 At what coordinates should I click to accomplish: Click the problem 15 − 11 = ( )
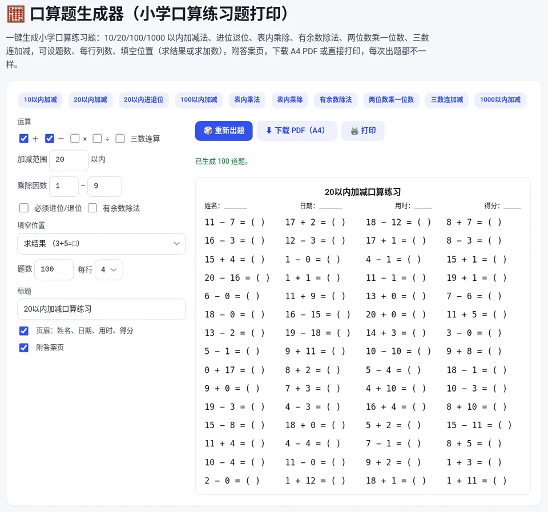[479, 425]
